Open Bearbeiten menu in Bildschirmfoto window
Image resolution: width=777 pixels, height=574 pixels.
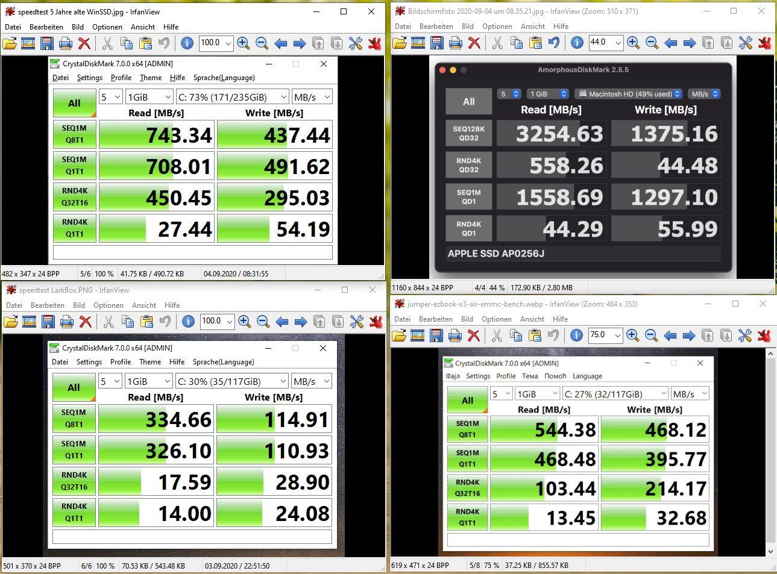pos(436,27)
